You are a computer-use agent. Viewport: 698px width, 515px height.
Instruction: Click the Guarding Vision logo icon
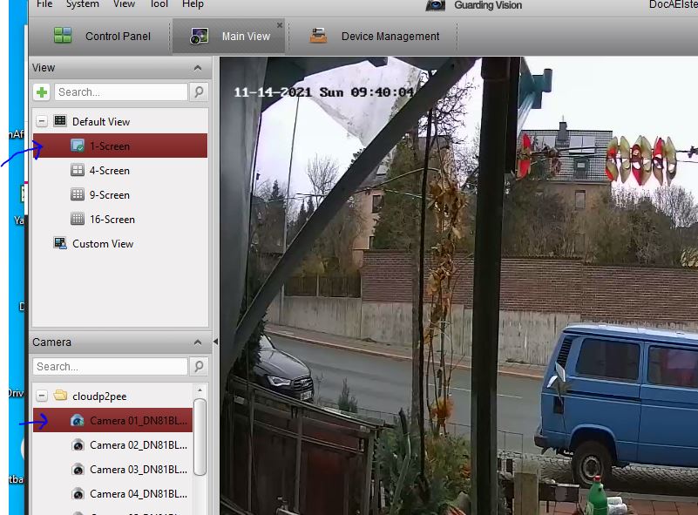[x=436, y=5]
